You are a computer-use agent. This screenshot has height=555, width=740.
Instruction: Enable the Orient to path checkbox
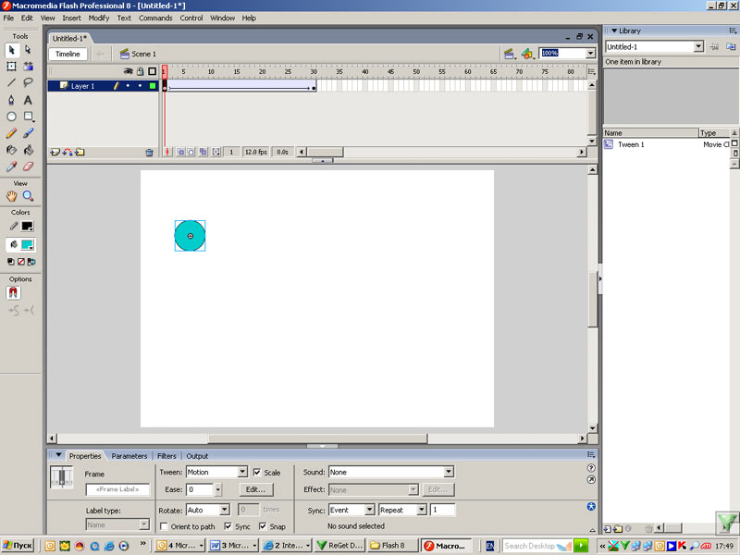click(165, 526)
